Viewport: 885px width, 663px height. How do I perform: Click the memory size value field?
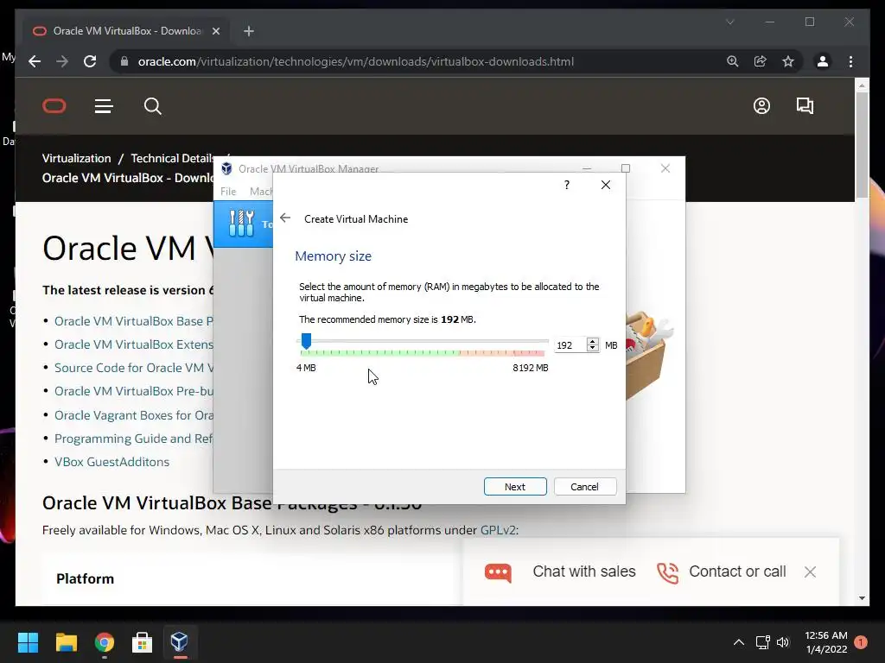pyautogui.click(x=570, y=345)
